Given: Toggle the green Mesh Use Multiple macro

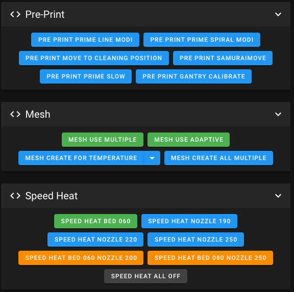Looking at the screenshot, I should [103, 140].
